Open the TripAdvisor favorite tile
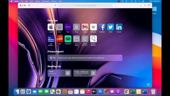The image size is (170, 96). (x=68, y=39)
